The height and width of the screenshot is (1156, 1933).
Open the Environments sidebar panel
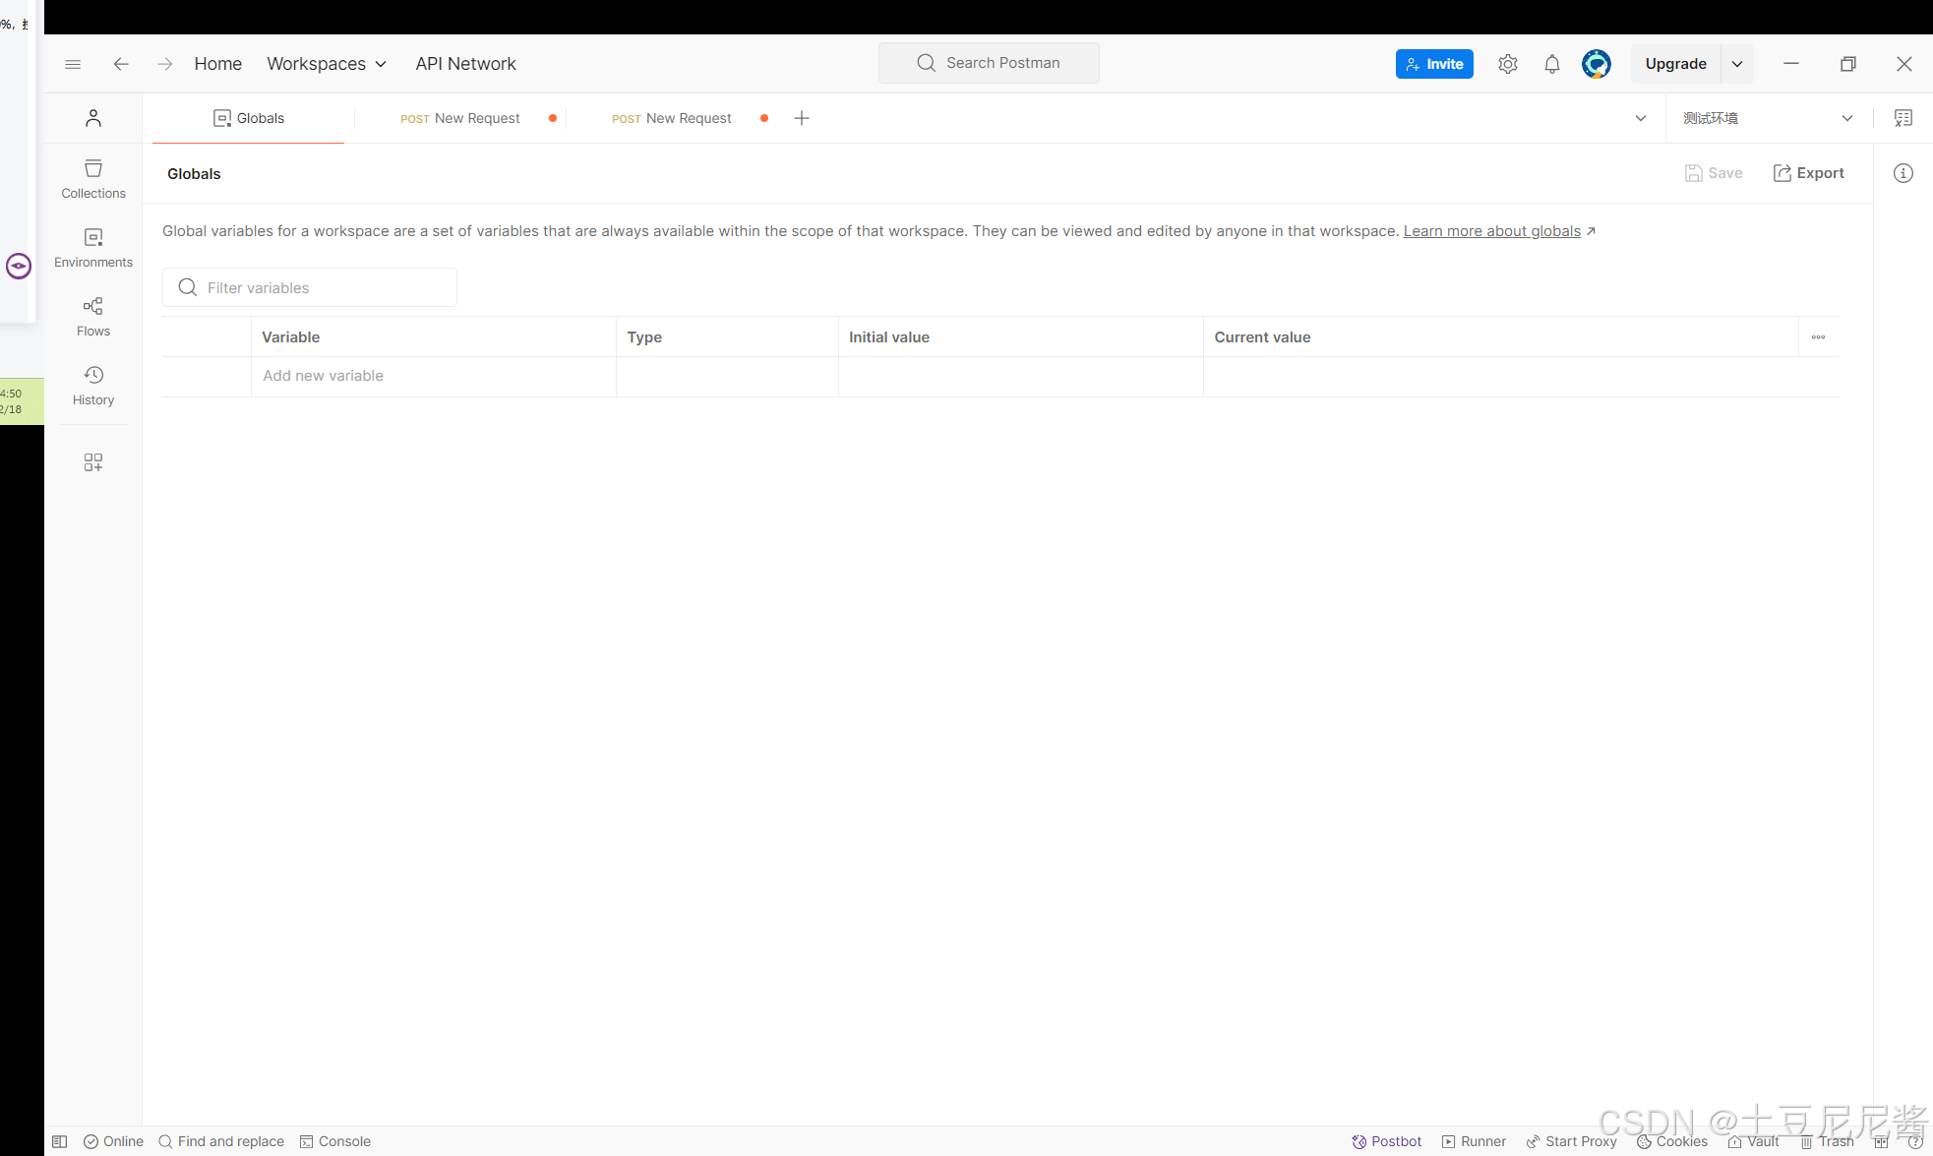coord(92,247)
